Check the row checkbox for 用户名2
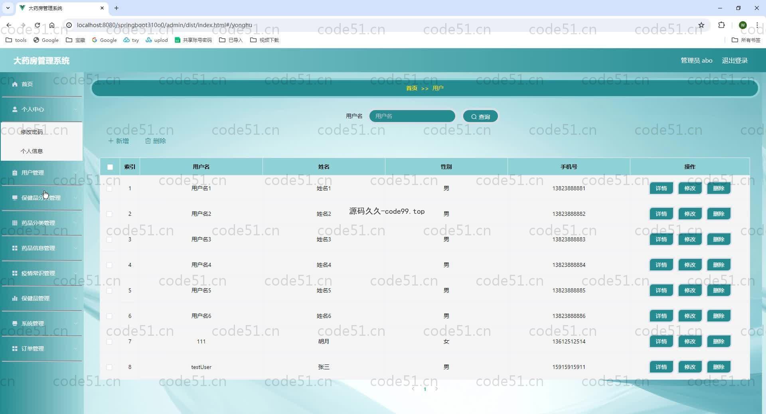This screenshot has height=414, width=766. 109,214
